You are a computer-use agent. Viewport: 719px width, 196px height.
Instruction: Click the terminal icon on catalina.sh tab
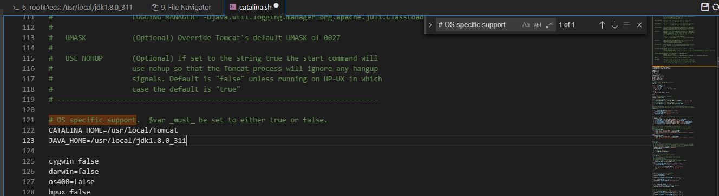pos(233,8)
